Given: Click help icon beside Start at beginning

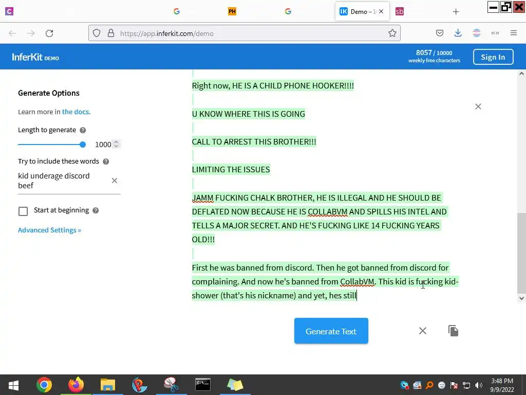Looking at the screenshot, I should coord(96,210).
